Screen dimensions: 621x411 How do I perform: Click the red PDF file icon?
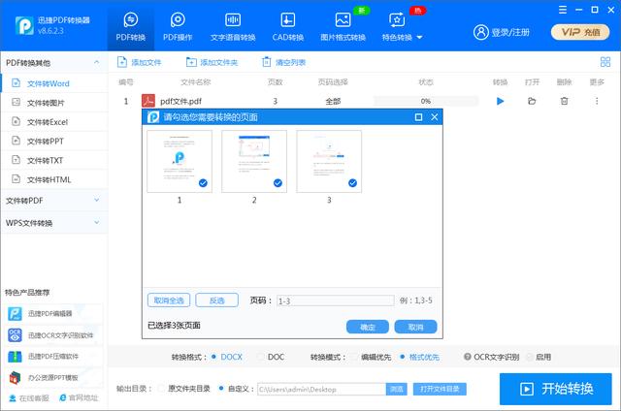click(148, 101)
